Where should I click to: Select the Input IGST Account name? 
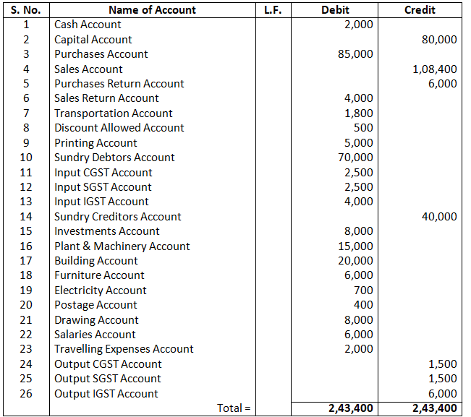coord(101,202)
